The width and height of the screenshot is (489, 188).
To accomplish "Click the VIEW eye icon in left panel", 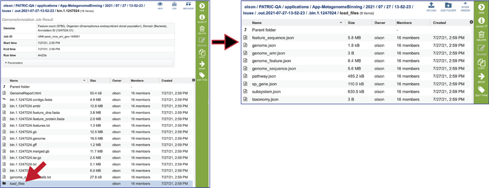I will 160,5.
